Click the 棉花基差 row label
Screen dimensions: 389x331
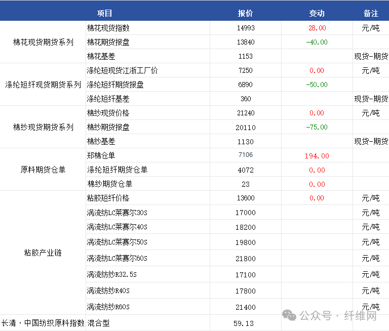101,56
